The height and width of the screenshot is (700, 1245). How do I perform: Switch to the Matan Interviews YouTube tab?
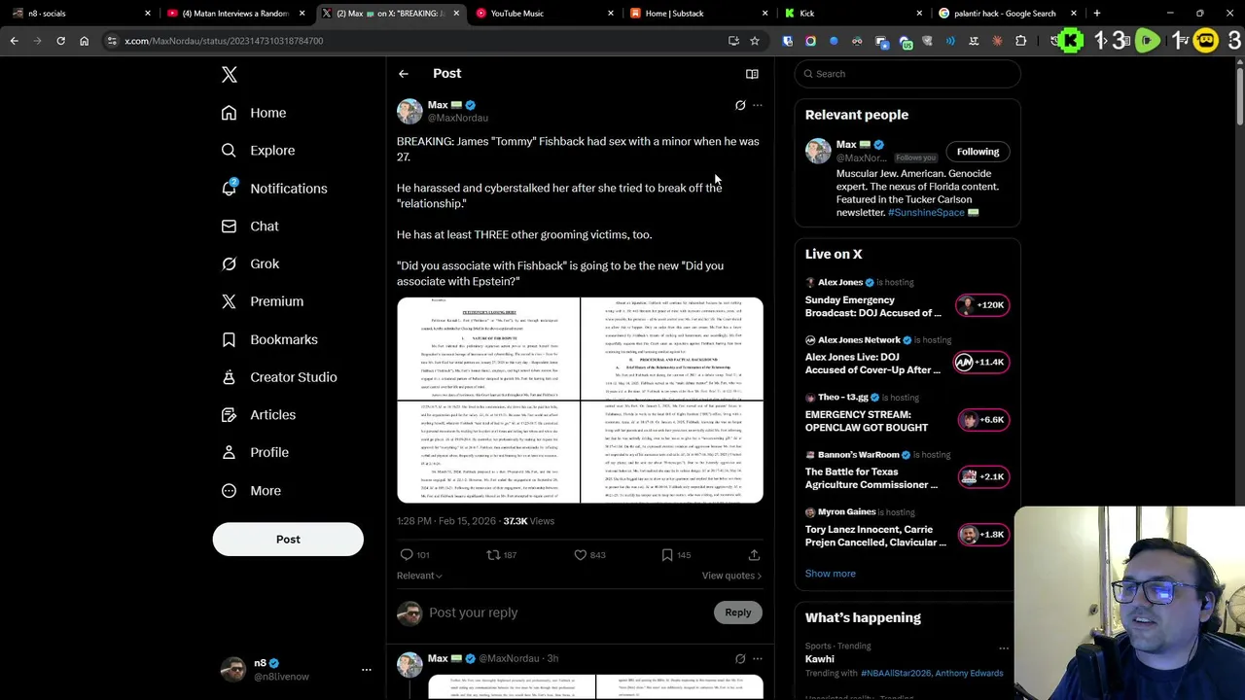point(233,14)
